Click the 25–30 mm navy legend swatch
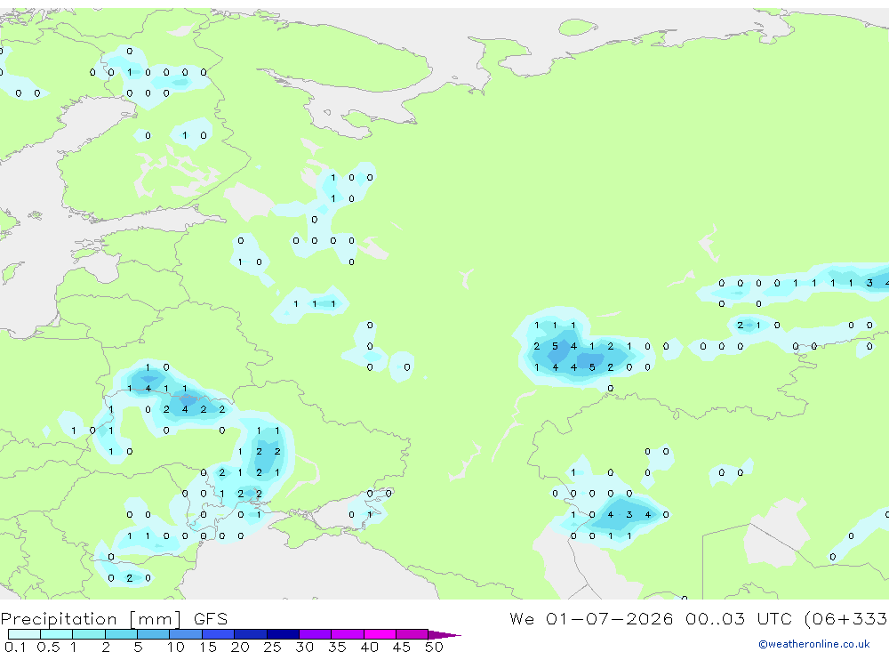Image resolution: width=889 pixels, height=652 pixels. tap(283, 634)
